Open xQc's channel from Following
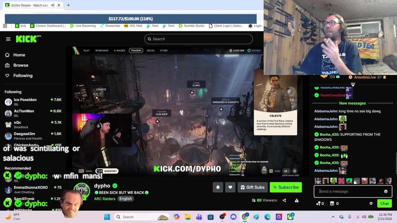The image size is (397, 223). tap(33, 125)
